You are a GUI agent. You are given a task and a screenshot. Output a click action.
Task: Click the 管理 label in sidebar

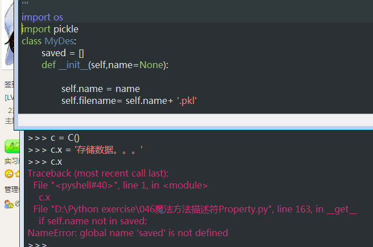pos(10,189)
